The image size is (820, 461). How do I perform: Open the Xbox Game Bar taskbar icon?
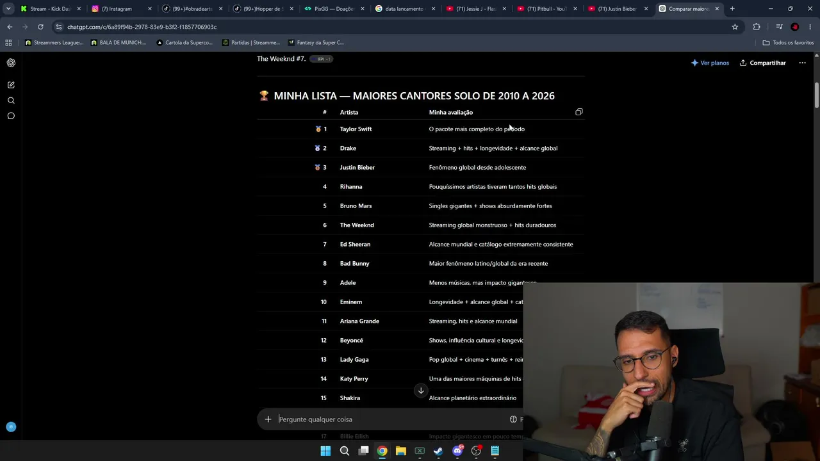[420, 451]
